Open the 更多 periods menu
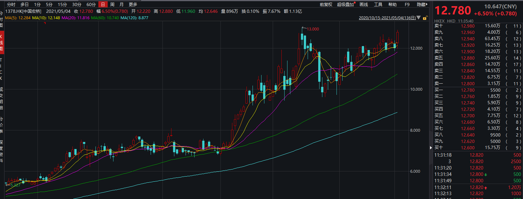Screen dimensions: 523x199 pos(133,4)
